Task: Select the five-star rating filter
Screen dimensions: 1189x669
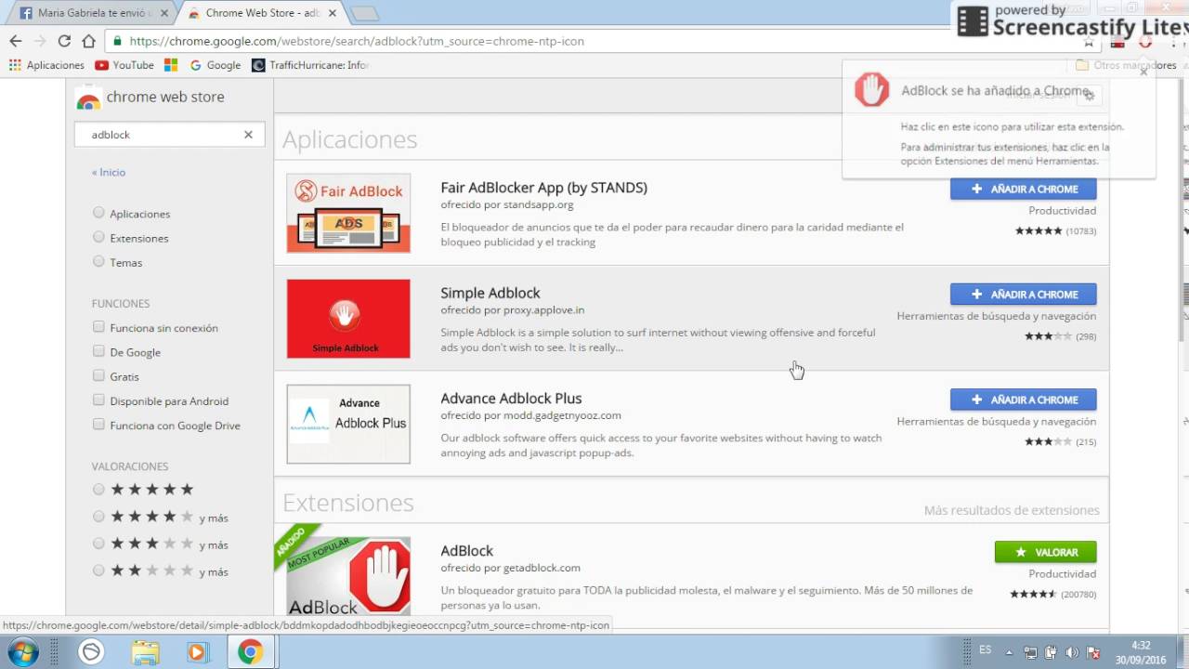Action: click(x=98, y=489)
